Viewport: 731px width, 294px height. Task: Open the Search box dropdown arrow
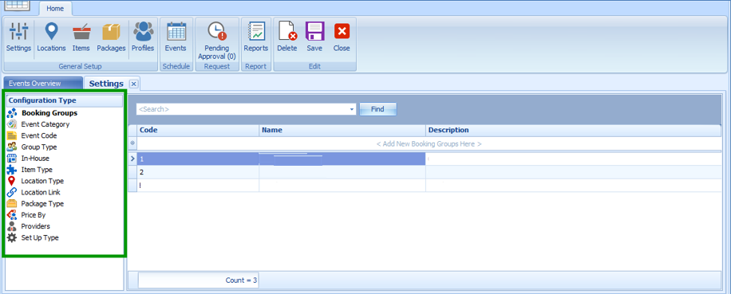tap(351, 109)
